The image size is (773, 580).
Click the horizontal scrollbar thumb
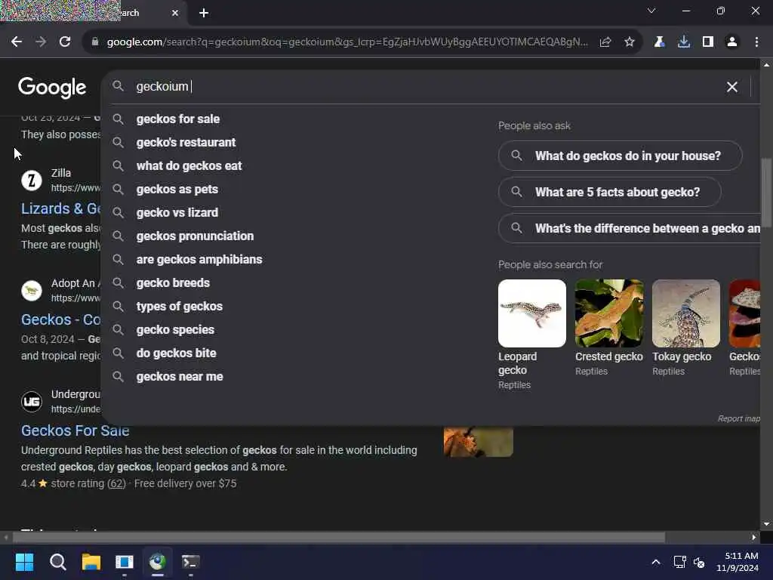point(338,537)
